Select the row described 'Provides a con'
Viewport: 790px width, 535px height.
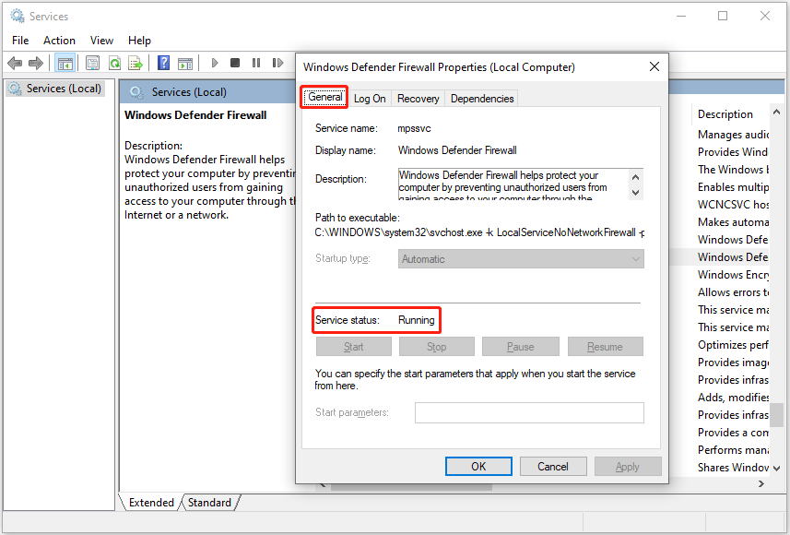coord(733,433)
